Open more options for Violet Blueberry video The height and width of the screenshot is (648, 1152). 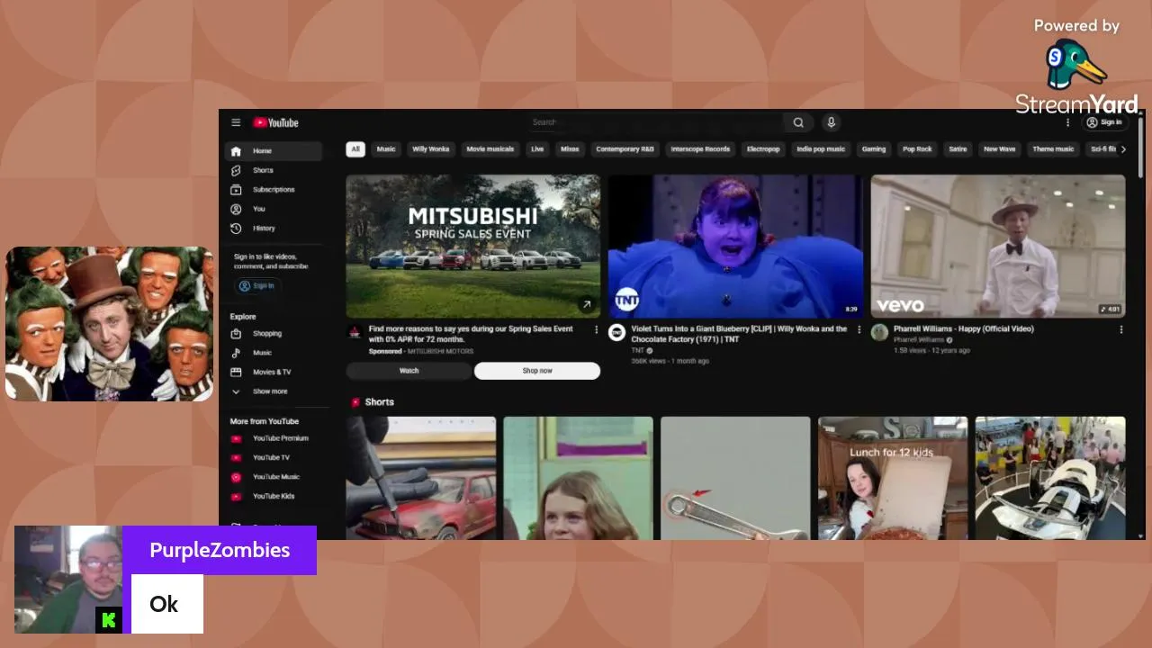pyautogui.click(x=859, y=330)
